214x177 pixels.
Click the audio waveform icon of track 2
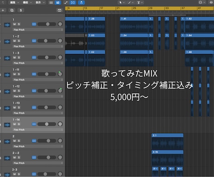click(x=7, y=142)
